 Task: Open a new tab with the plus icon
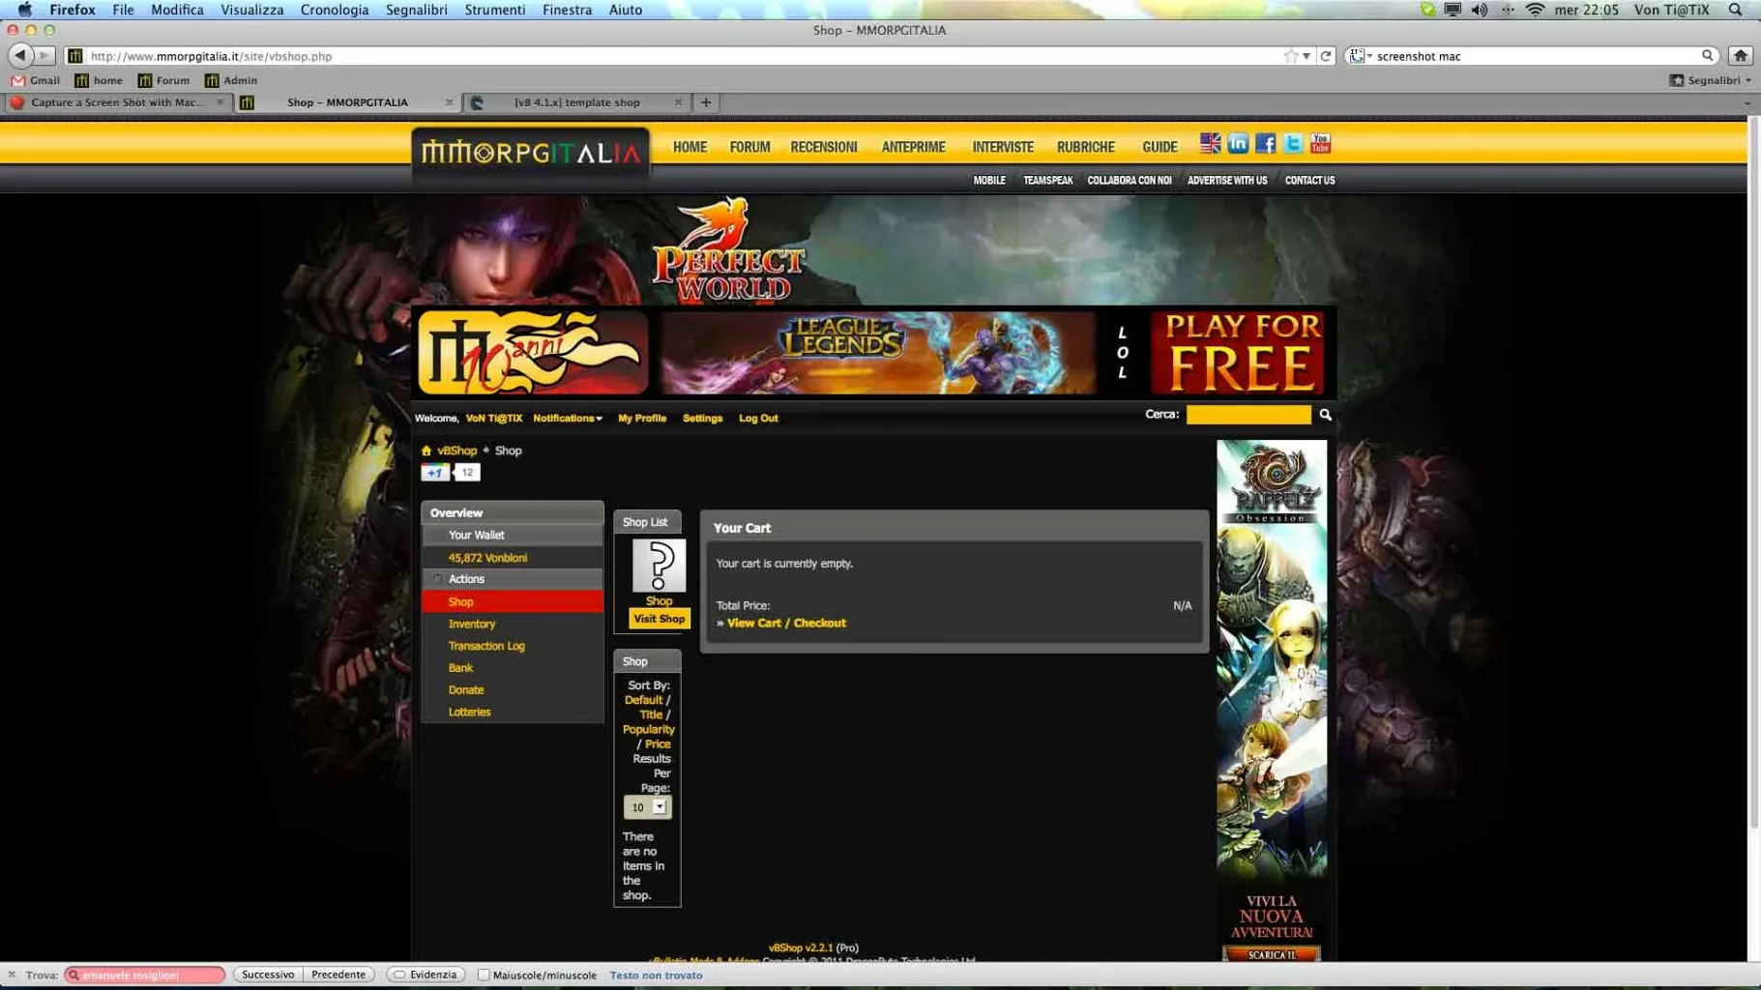pos(706,102)
